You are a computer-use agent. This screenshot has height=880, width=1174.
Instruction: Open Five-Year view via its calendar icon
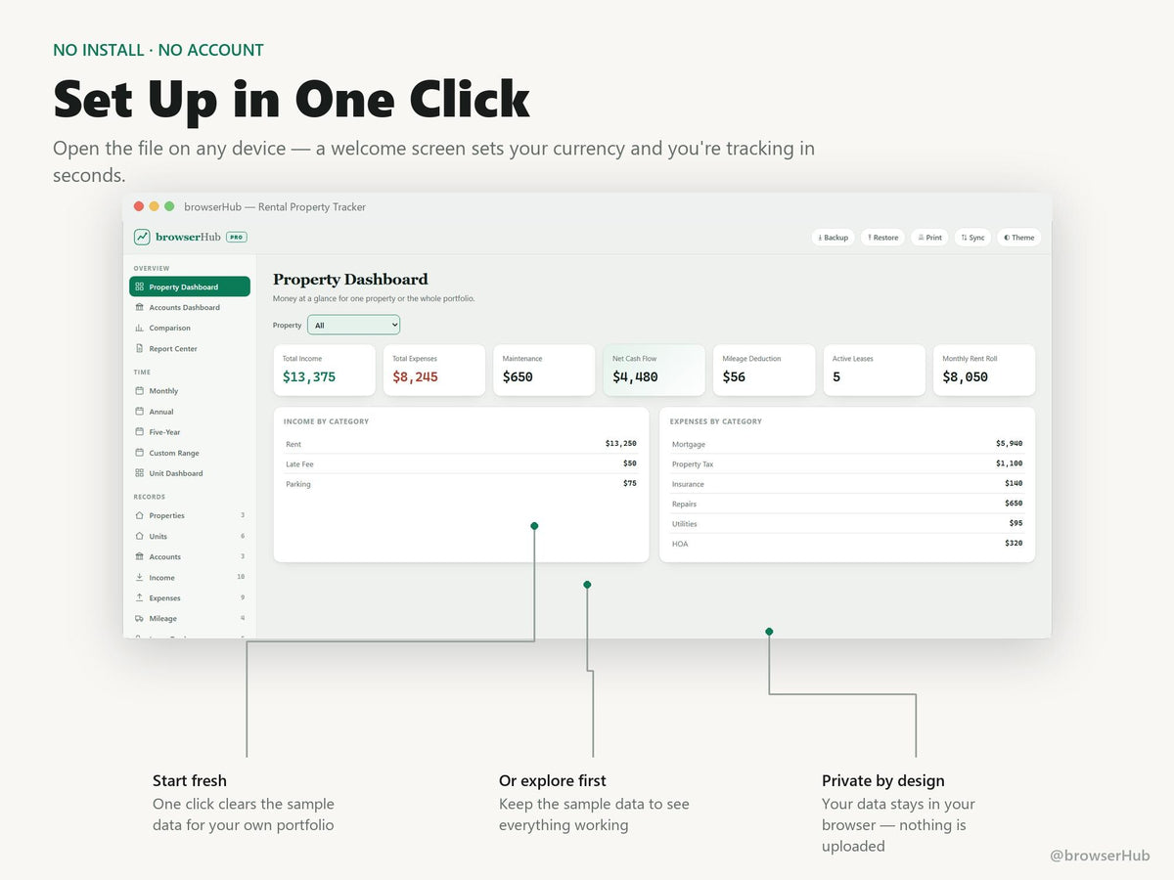coord(139,432)
